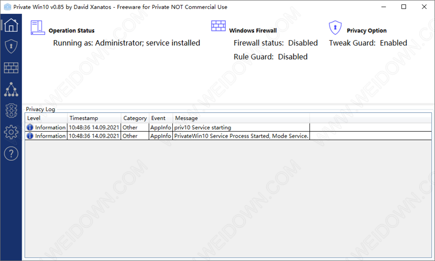
Task: Click the Privacy Option shield icon
Action: pos(335,28)
